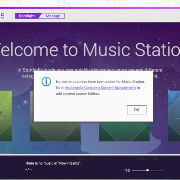Click the blue info icon in dialog
Viewport: 180px width, 180px height.
(x=46, y=82)
